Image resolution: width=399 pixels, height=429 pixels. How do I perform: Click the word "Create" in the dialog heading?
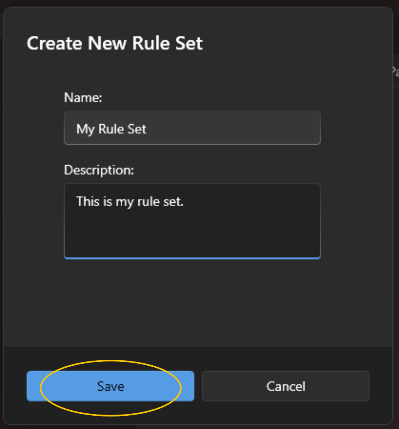click(x=55, y=43)
